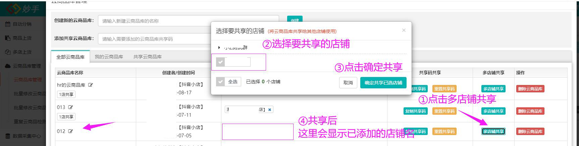Switch to 我的云商品库 tab
Screen dimensions: 579x146
coord(109,57)
